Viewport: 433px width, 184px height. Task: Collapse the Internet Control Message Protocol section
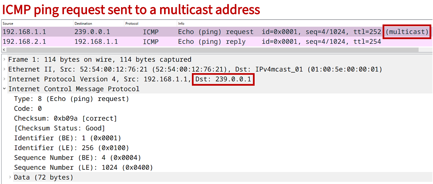pos(4,89)
